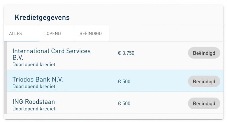Click Doorlopend krediet under International Card Services
227x122 pixels.
pyautogui.click(x=34, y=65)
